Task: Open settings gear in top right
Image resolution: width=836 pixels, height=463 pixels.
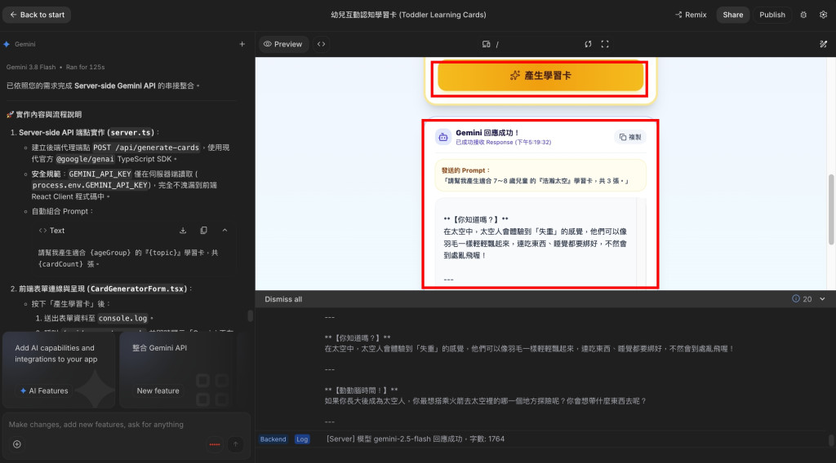Action: pyautogui.click(x=823, y=15)
